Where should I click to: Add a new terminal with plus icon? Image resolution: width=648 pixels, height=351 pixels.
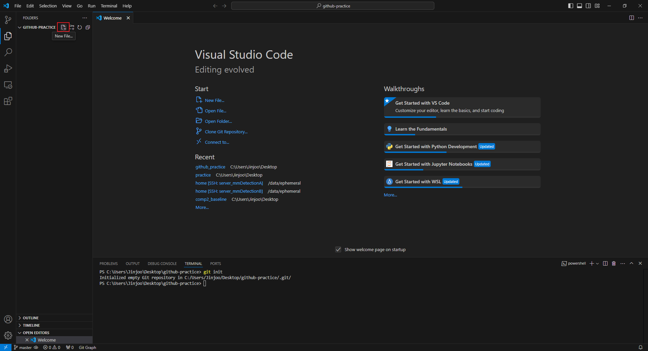592,263
